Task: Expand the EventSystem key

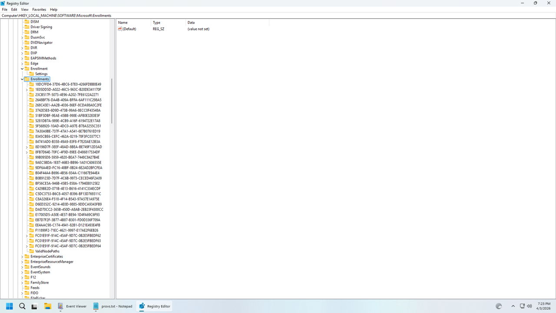Action: [22, 272]
